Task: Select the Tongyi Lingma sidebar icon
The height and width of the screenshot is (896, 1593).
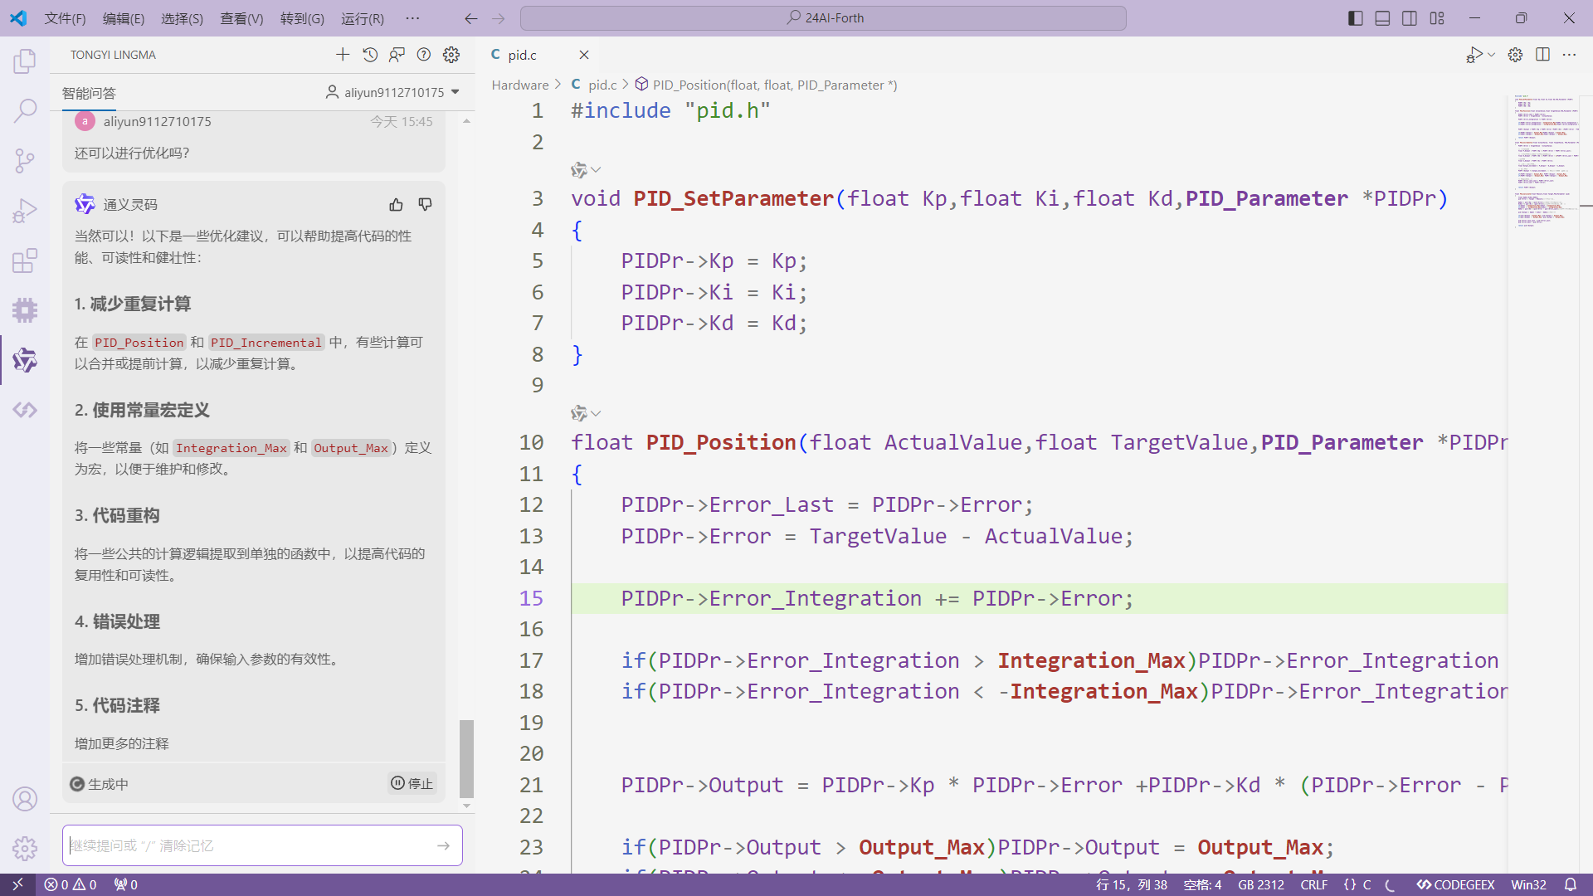Action: pyautogui.click(x=25, y=360)
